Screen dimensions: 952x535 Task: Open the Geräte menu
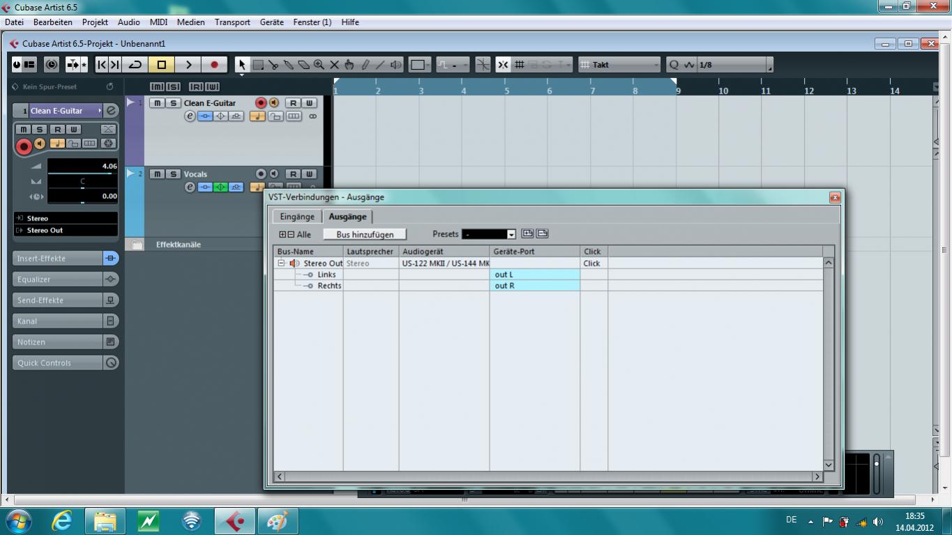coord(271,22)
